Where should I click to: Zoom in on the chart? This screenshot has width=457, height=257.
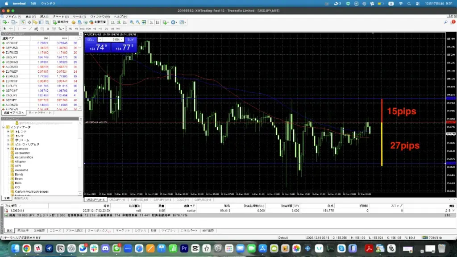click(132, 21)
